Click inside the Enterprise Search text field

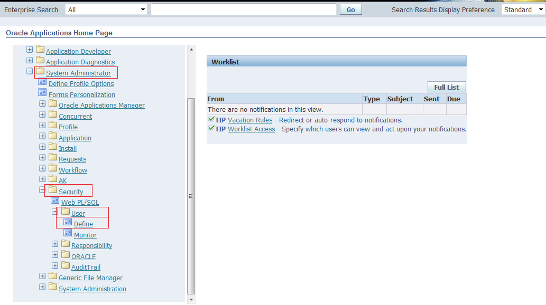(x=243, y=9)
